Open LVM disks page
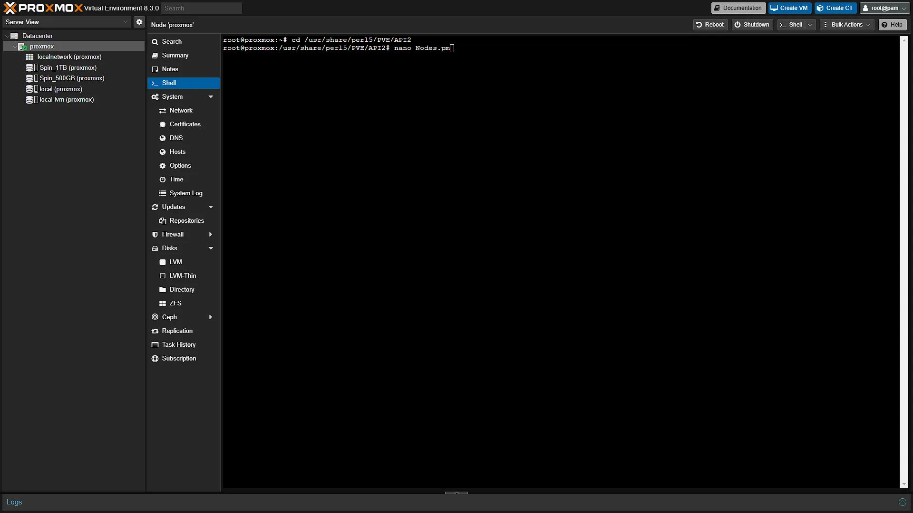This screenshot has width=913, height=513. [x=184, y=262]
